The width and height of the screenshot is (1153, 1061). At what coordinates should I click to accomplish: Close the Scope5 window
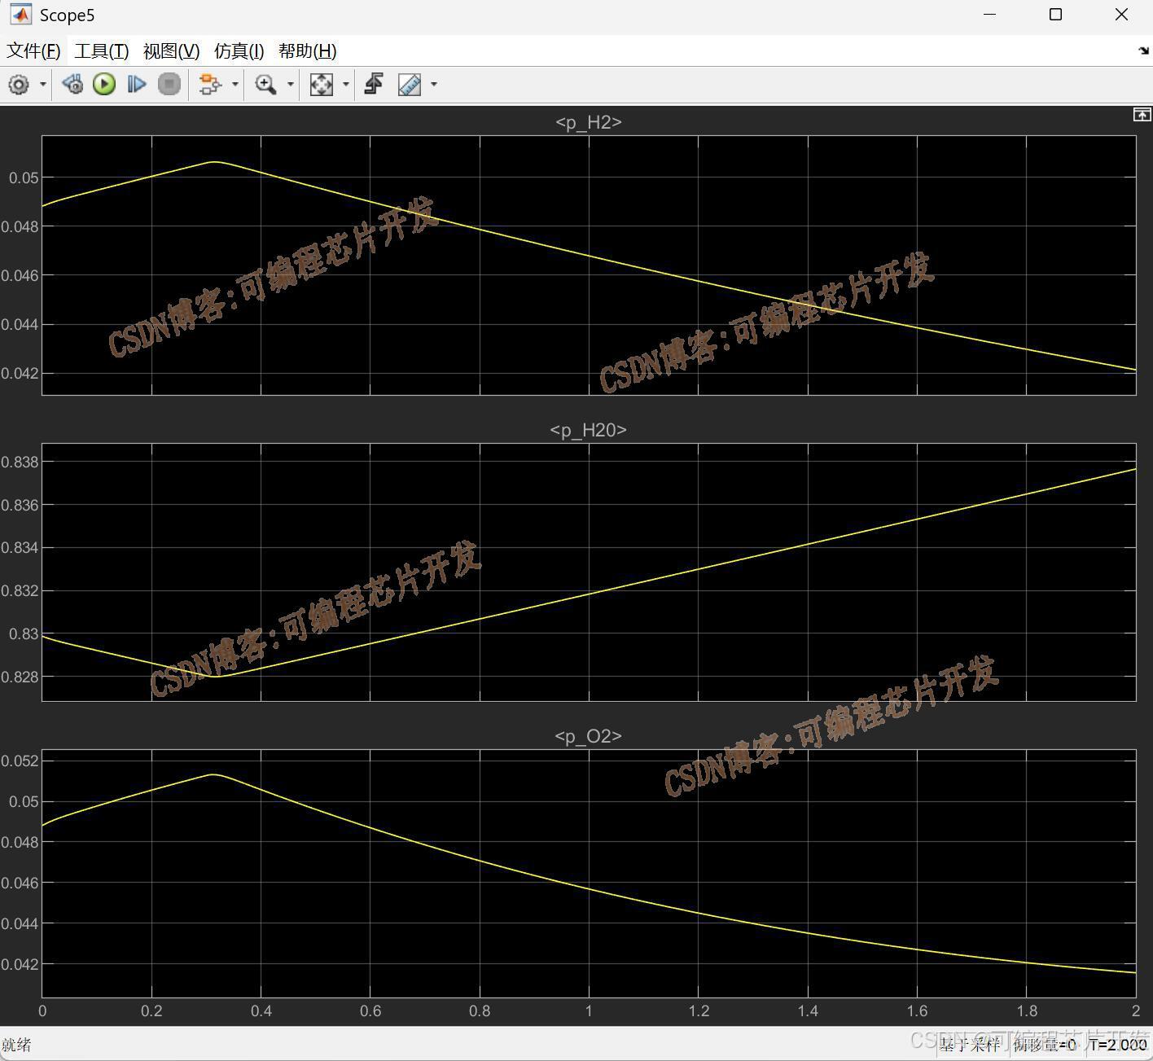tap(1121, 15)
